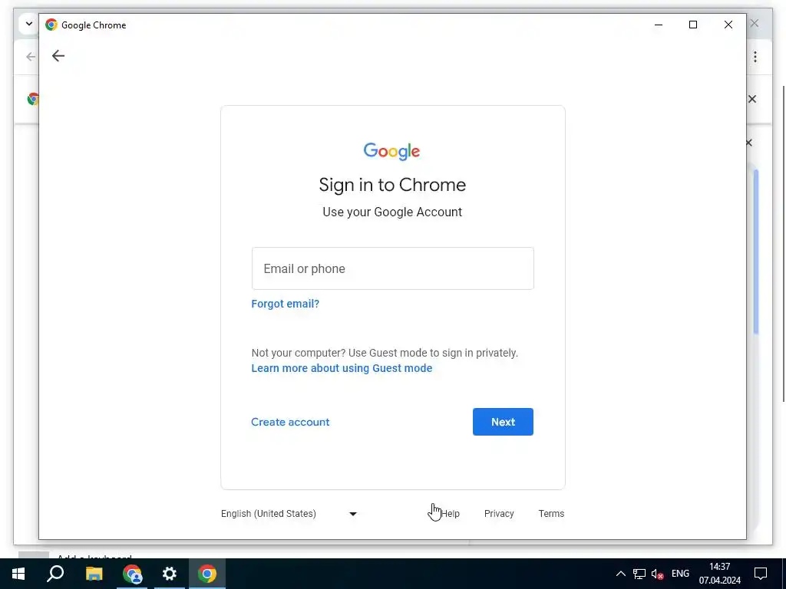Open the notification center icon
The width and height of the screenshot is (786, 589).
[761, 574]
